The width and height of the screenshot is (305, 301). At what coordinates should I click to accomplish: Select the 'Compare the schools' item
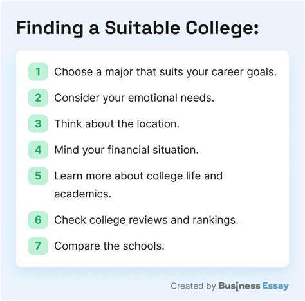109,246
